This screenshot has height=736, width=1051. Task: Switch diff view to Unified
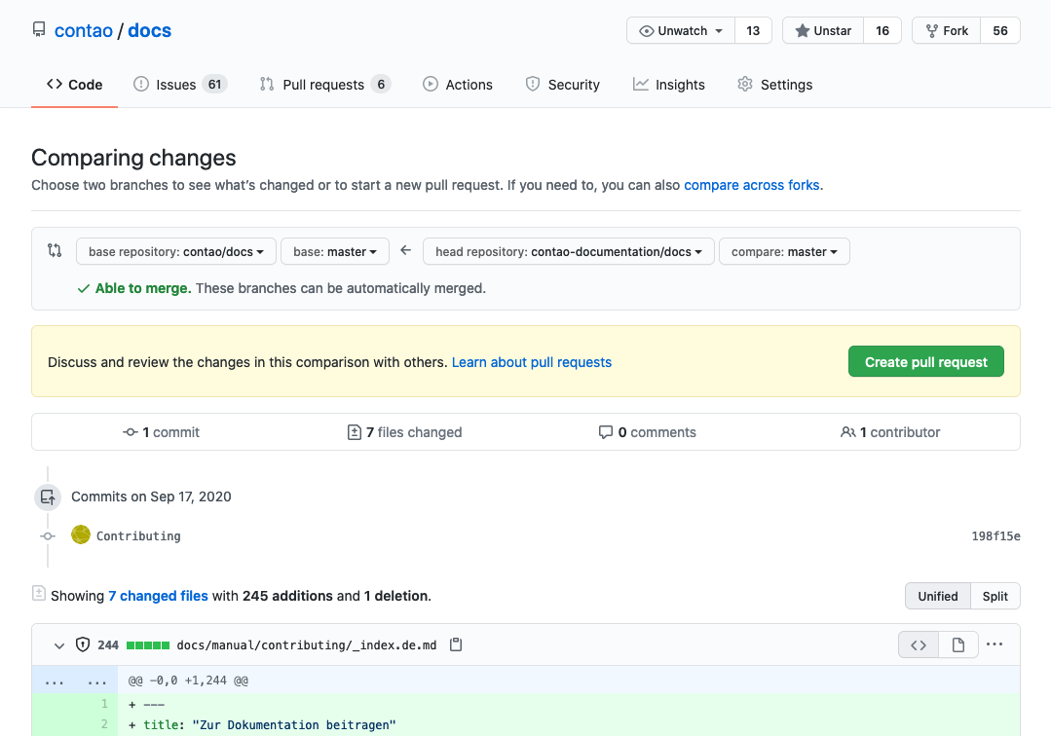point(937,596)
